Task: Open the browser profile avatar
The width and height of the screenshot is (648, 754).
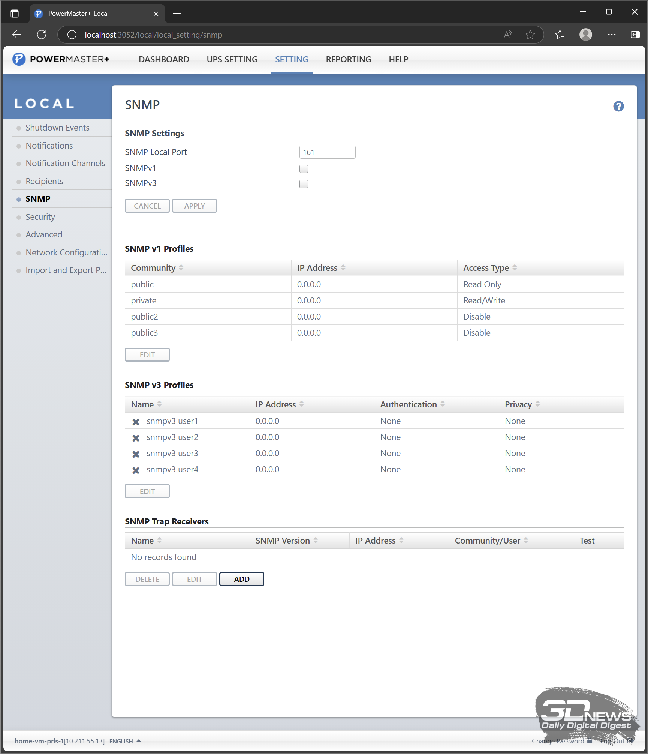Action: 586,35
